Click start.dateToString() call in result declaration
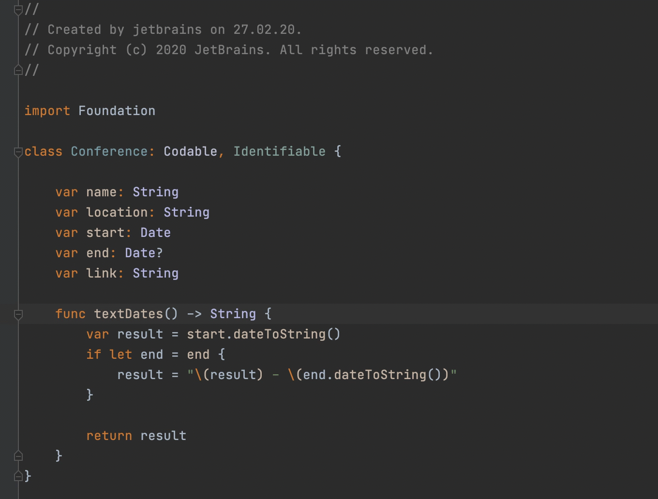The image size is (658, 499). click(263, 335)
